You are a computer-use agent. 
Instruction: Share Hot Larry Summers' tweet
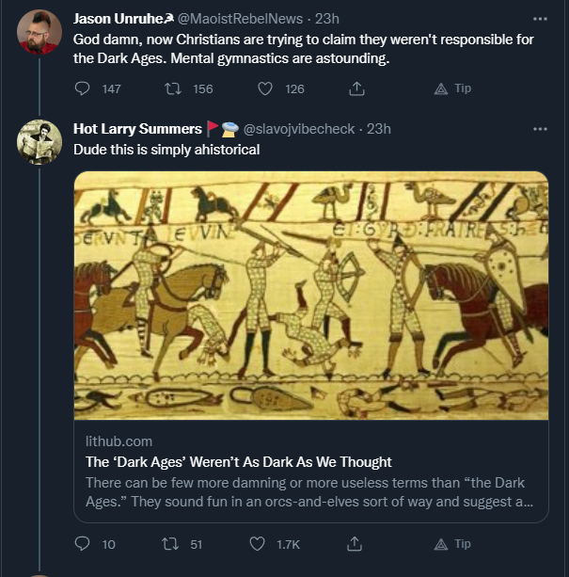coord(355,544)
